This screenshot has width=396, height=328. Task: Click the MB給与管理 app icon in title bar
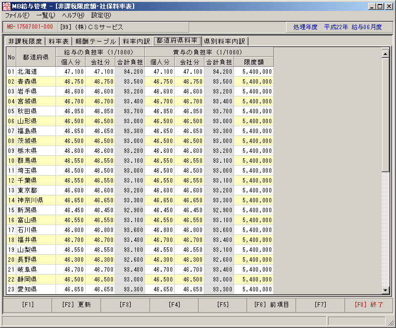coord(6,6)
